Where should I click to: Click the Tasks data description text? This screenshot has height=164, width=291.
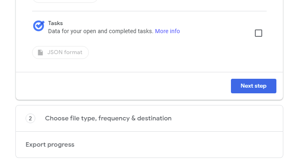pyautogui.click(x=101, y=31)
